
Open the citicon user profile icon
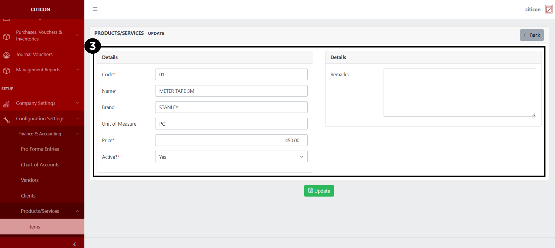[x=549, y=9]
